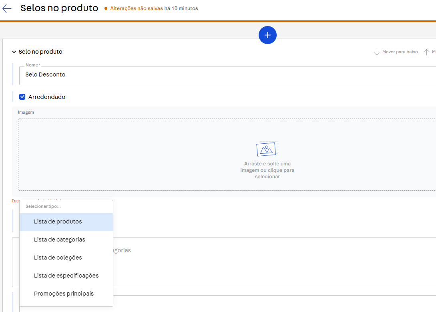The height and width of the screenshot is (312, 436).
Task: Click the blue plus add button
Action: pos(267,35)
